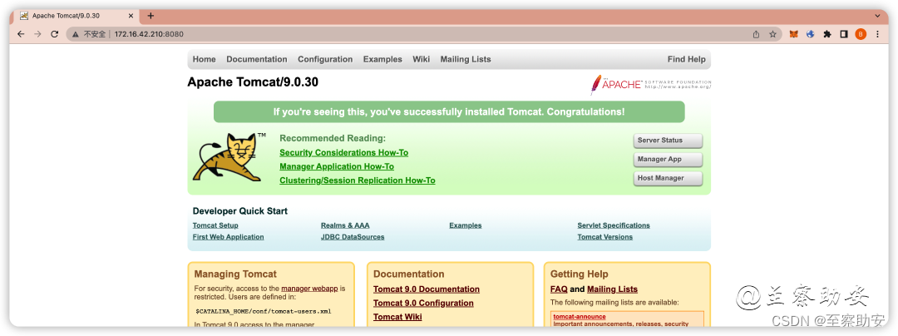Open a new tab with plus button
The width and height of the screenshot is (898, 336).
tap(150, 16)
